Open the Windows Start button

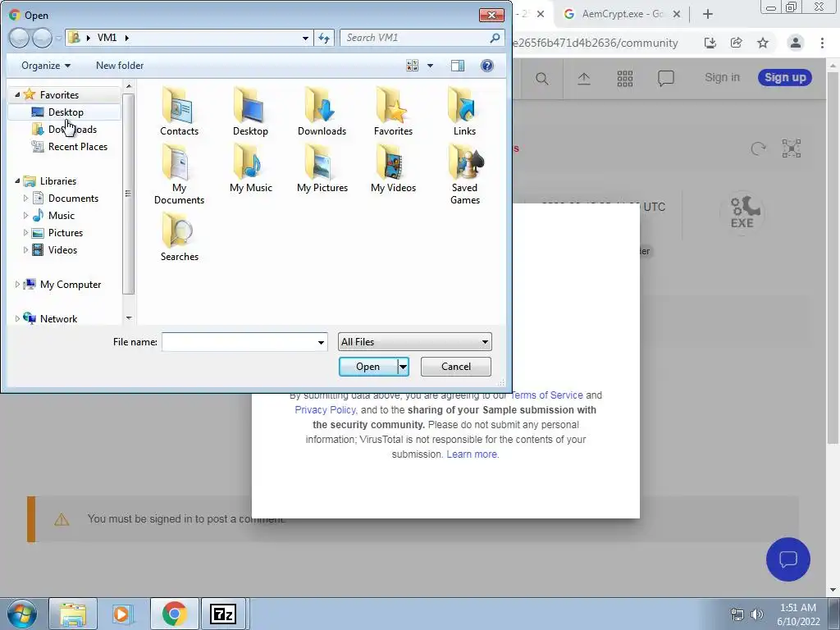click(22, 614)
